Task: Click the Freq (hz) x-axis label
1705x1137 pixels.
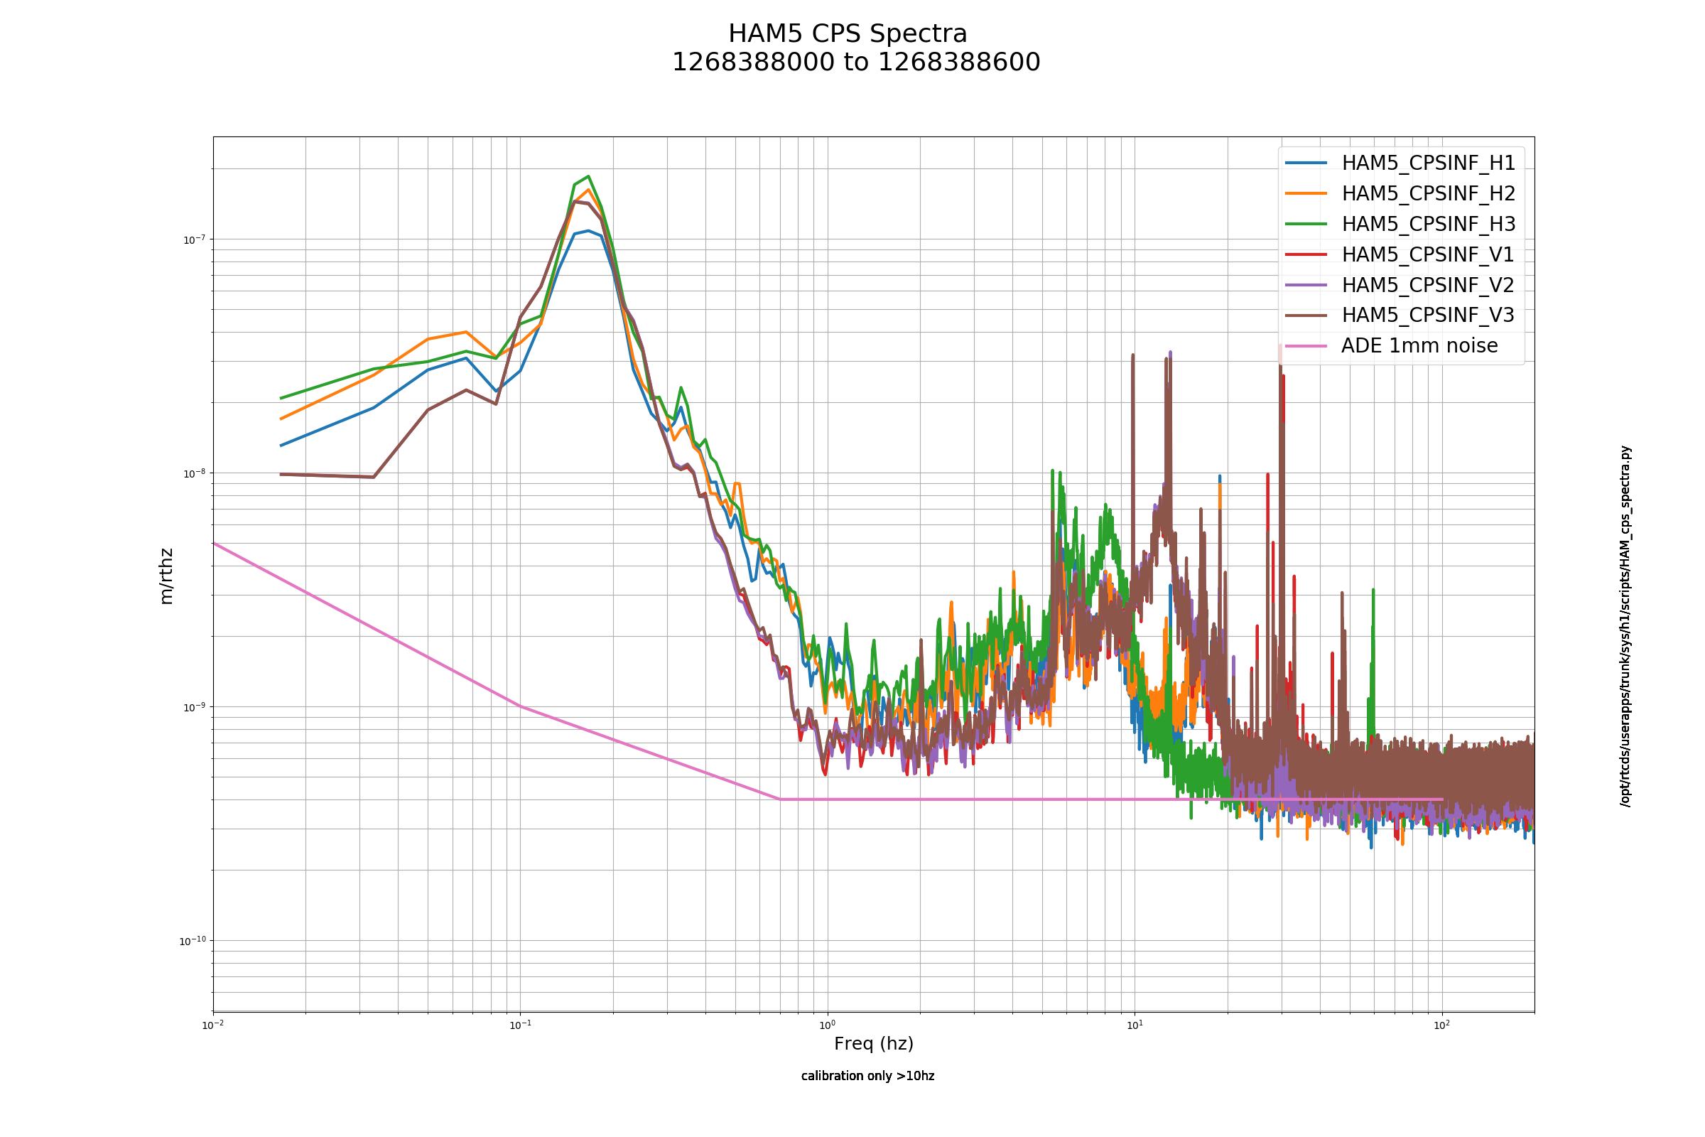Action: 874,1044
